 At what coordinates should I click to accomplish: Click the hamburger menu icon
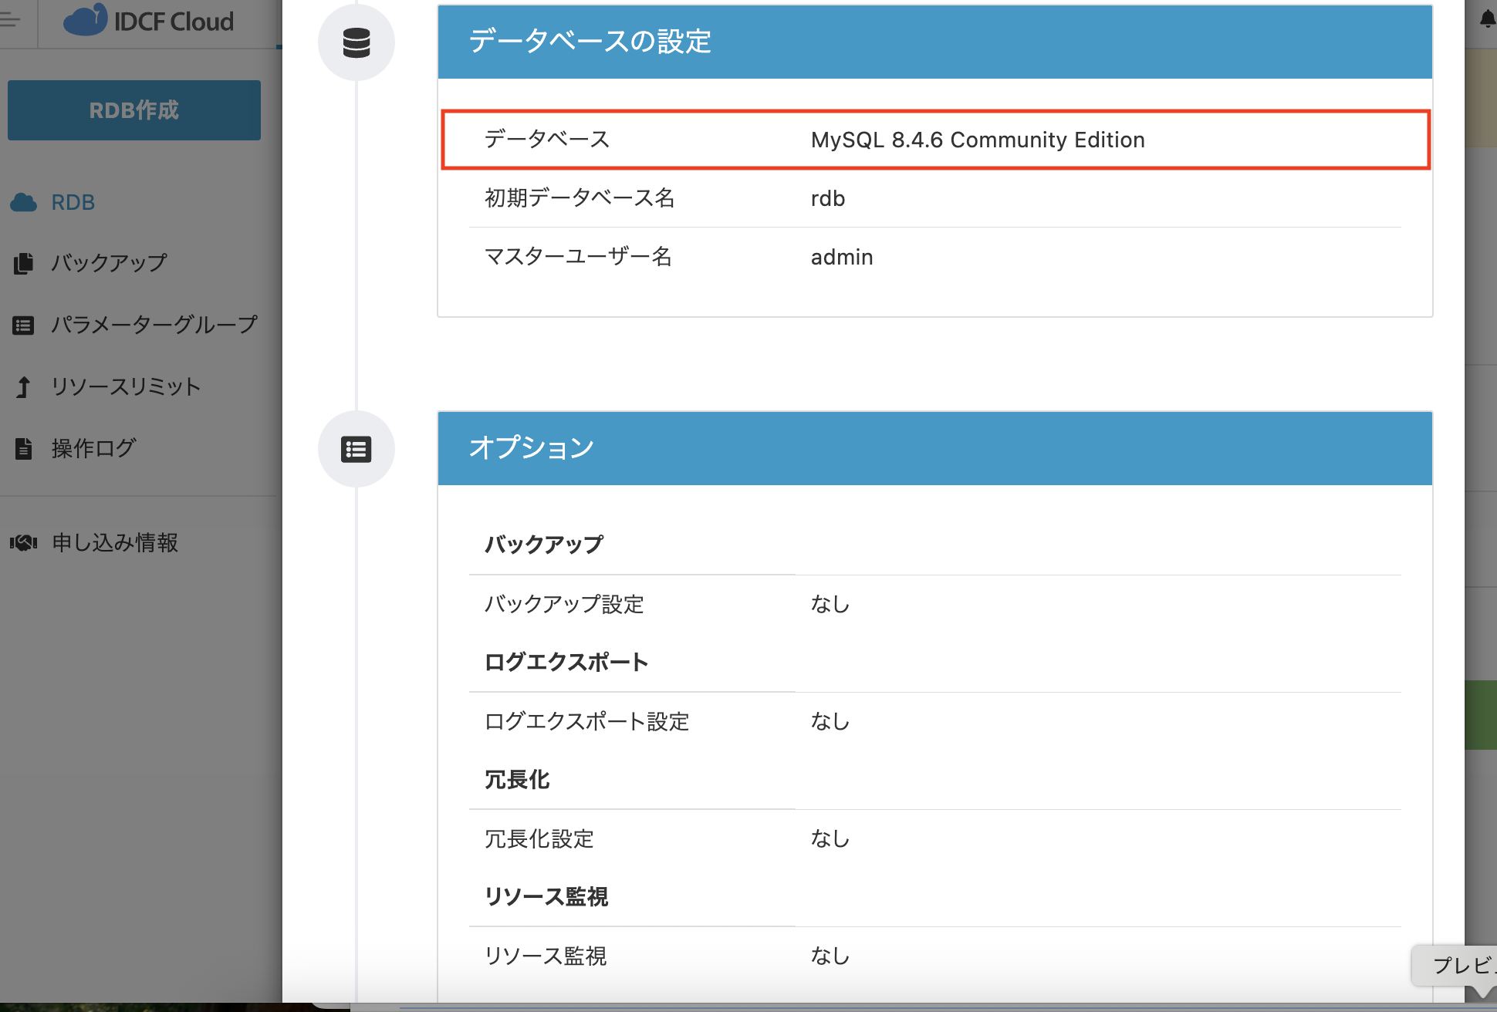coord(11,20)
